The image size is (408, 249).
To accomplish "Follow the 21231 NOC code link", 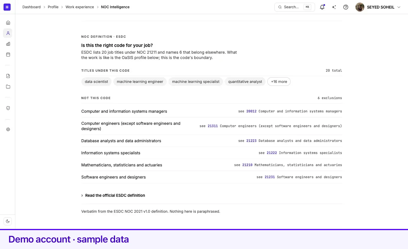I will coord(270,177).
